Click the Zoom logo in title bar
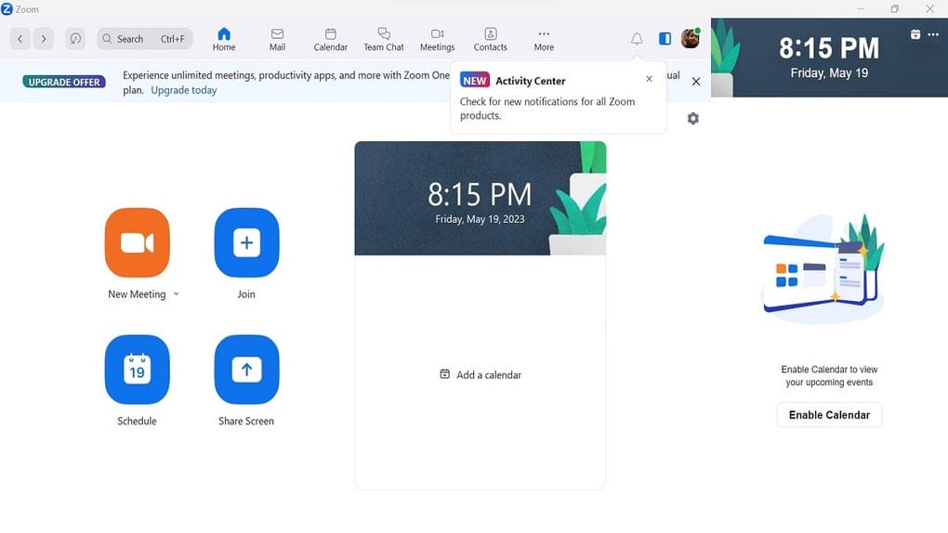 (7, 9)
